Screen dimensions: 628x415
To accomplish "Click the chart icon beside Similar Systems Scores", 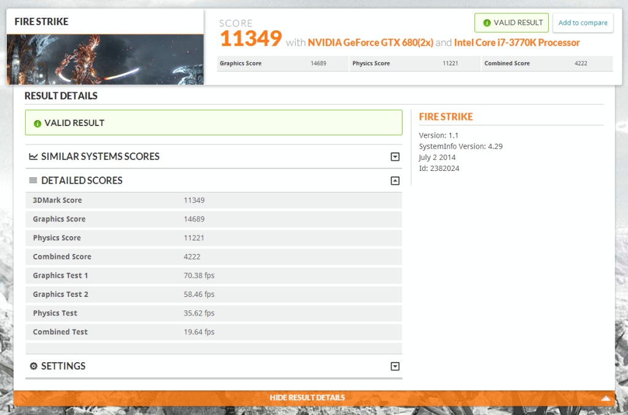I will click(33, 157).
